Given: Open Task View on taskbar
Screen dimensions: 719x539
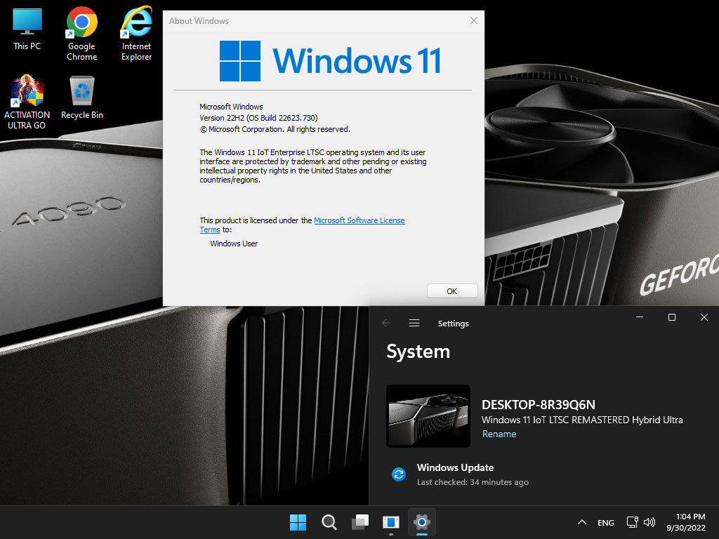Looking at the screenshot, I should [360, 522].
